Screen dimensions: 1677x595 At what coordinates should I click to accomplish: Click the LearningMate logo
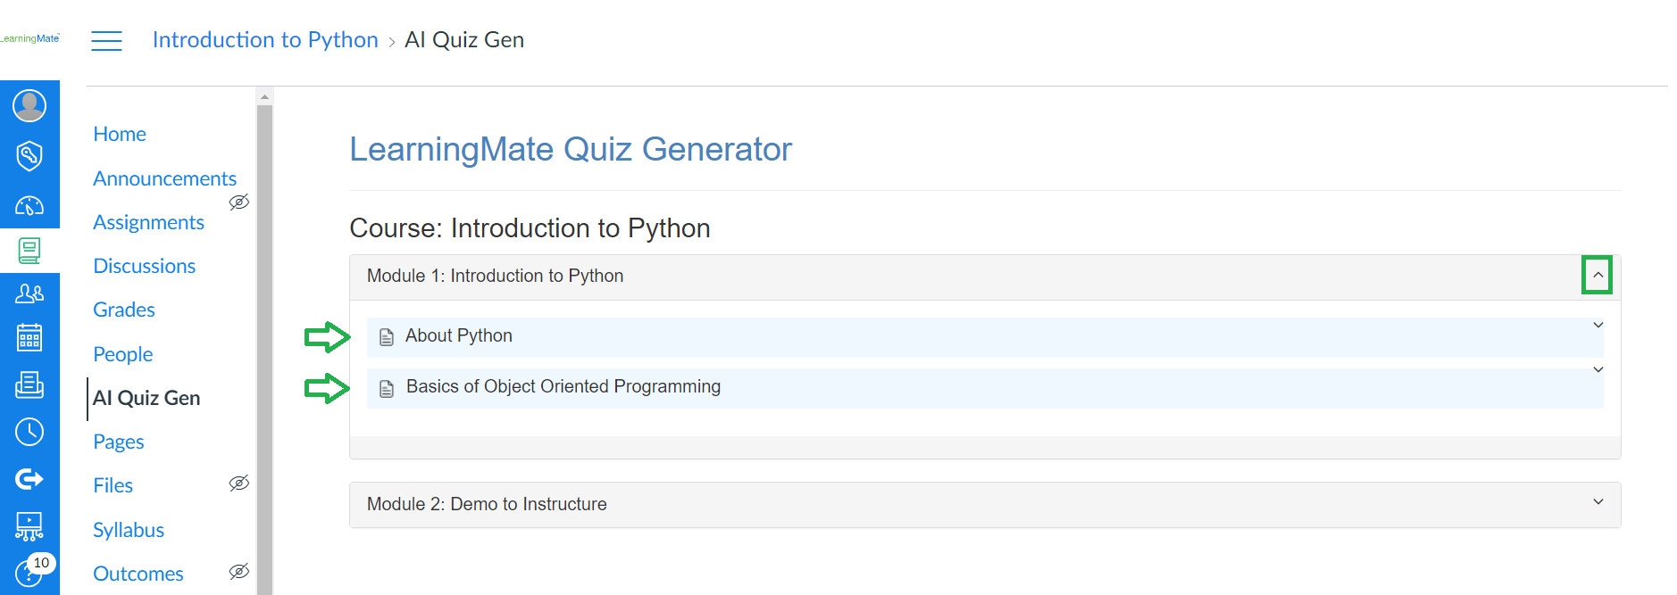[x=30, y=38]
